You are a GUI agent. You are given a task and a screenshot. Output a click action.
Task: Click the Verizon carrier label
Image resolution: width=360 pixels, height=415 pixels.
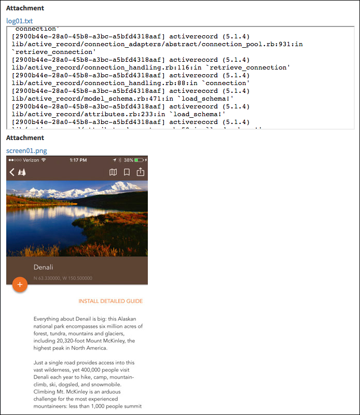click(x=31, y=160)
